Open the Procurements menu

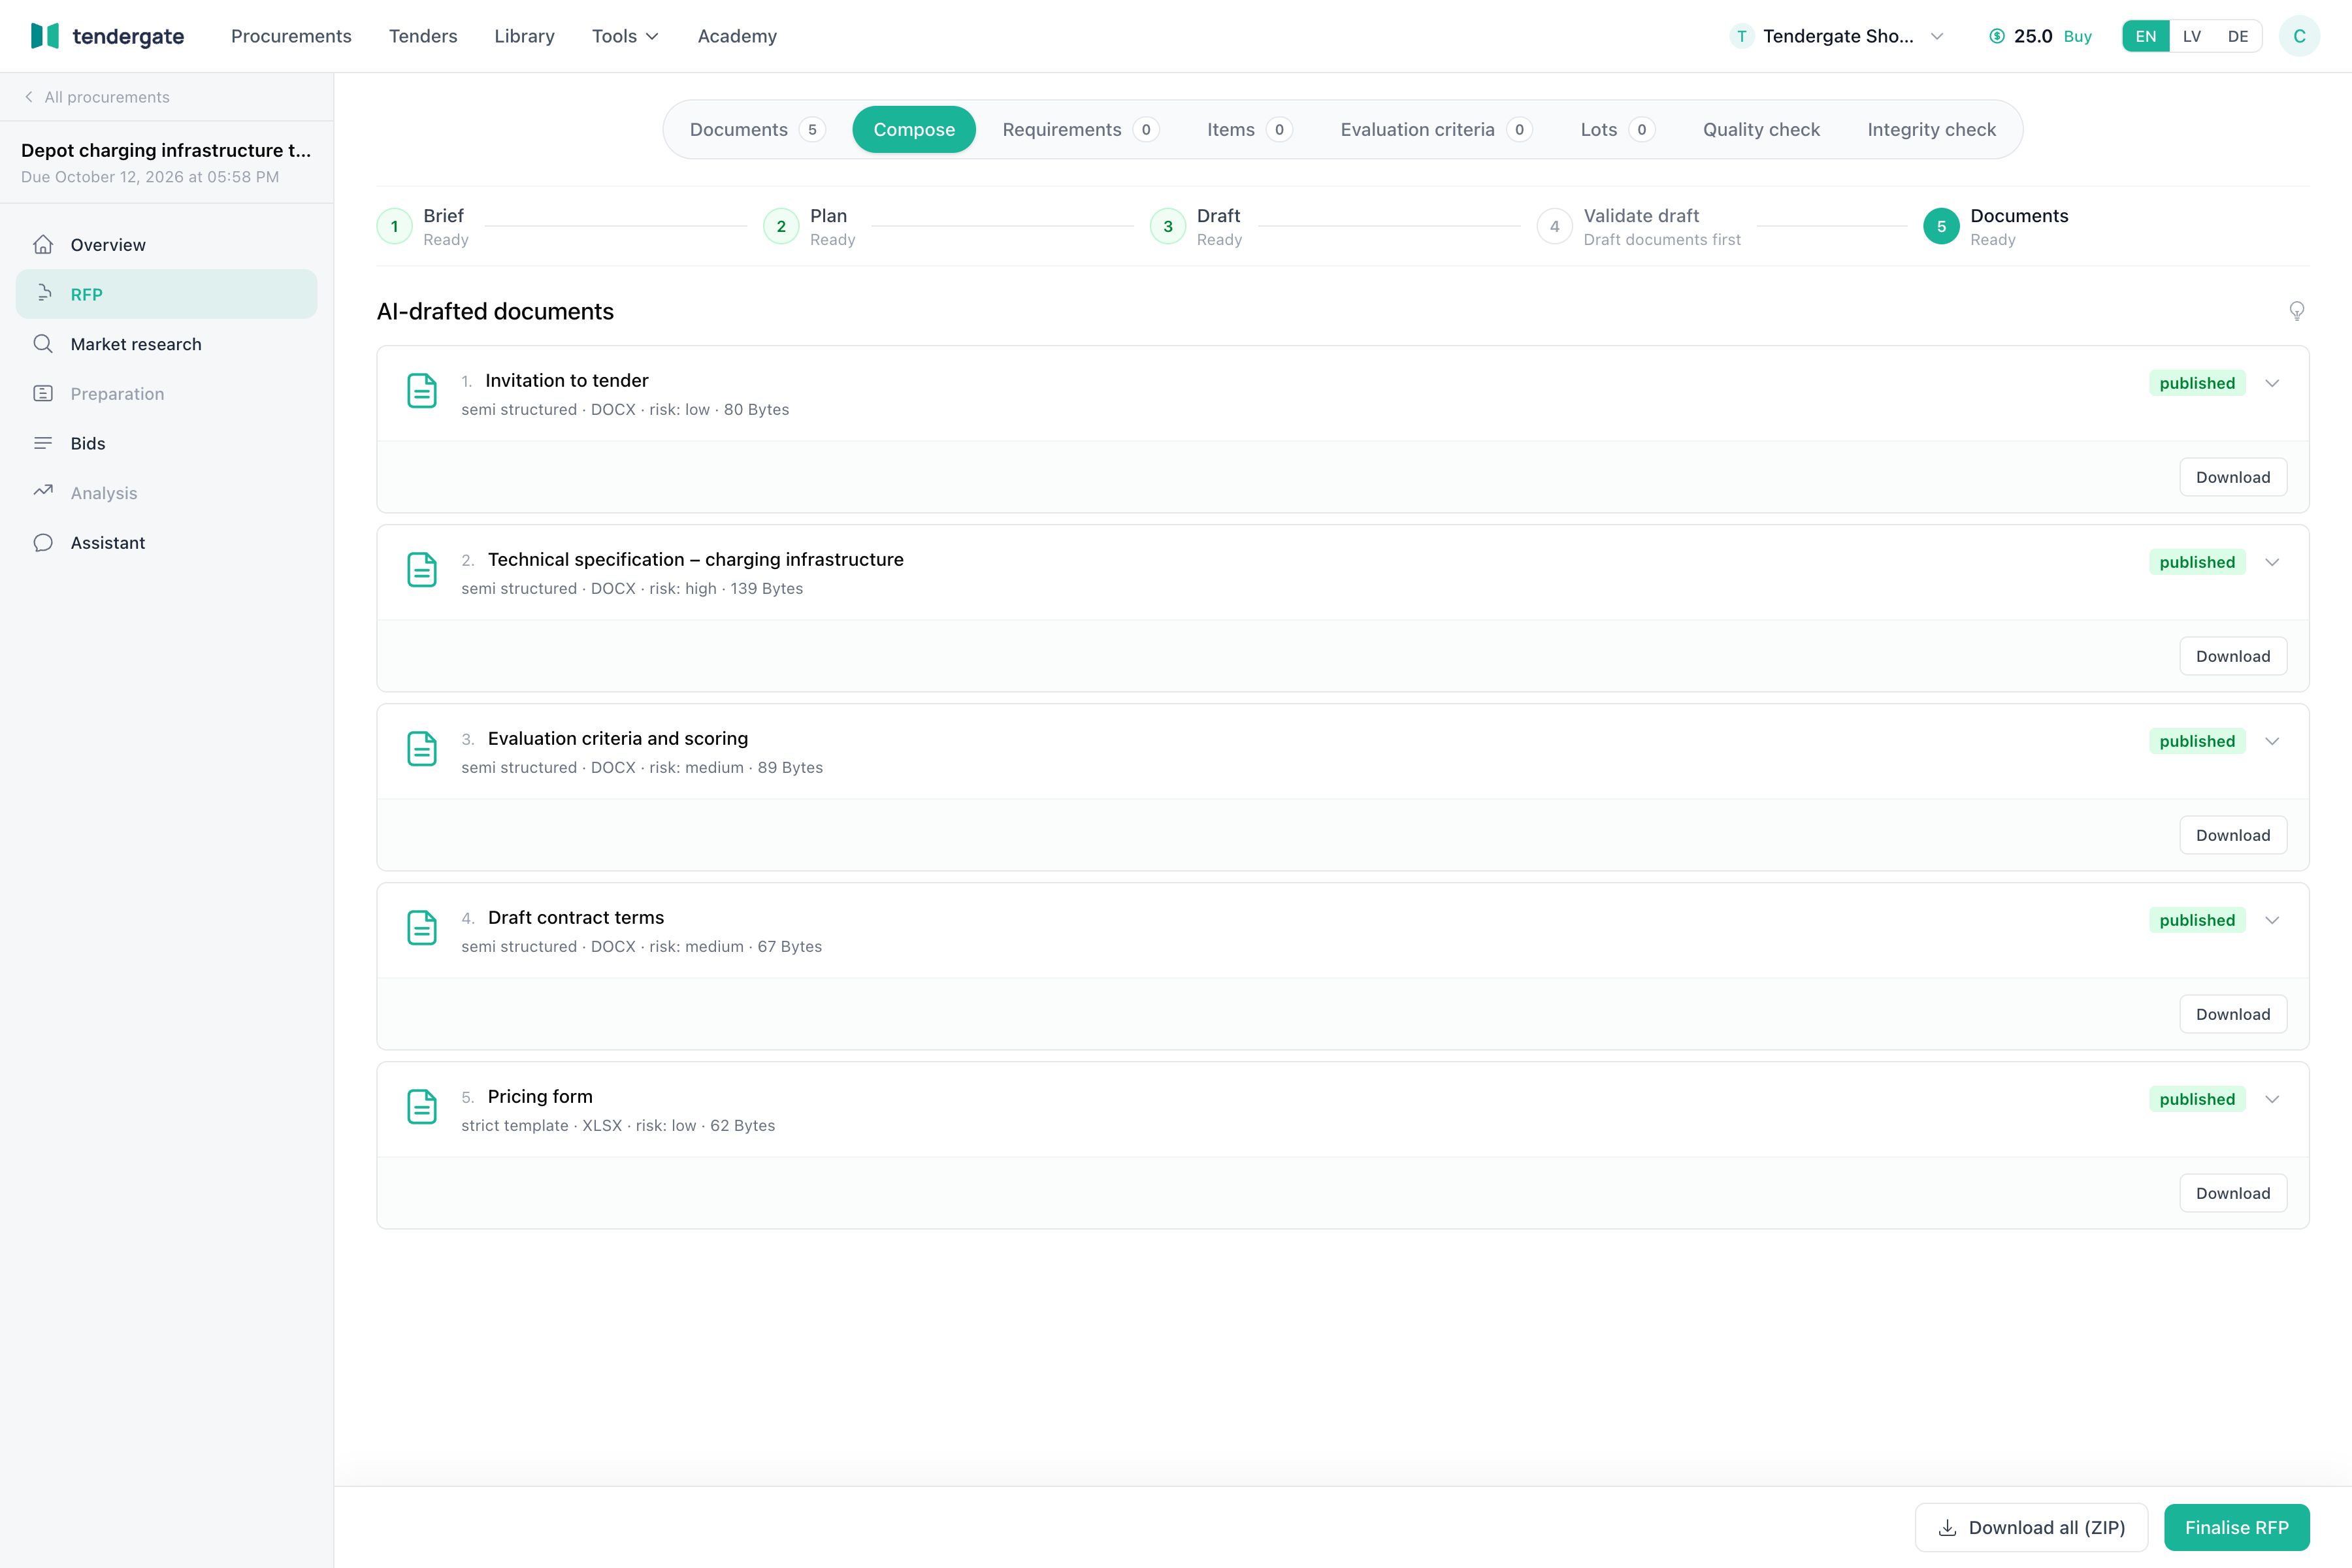click(291, 36)
